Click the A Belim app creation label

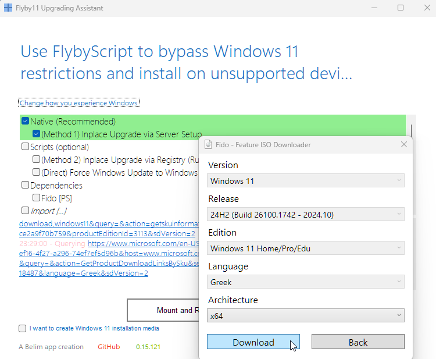click(x=51, y=347)
